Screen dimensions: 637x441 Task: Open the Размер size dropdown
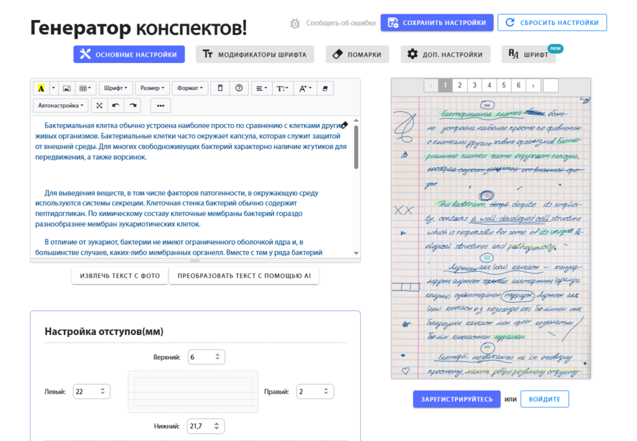[x=152, y=88]
